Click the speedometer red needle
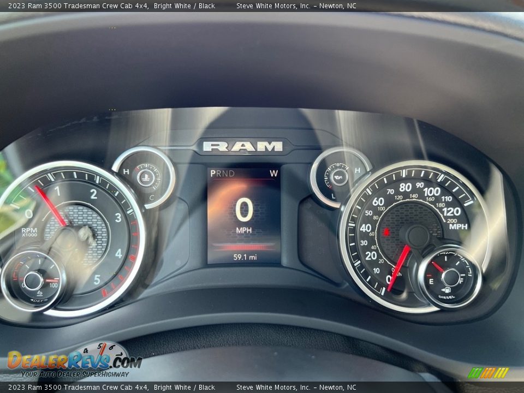The height and width of the screenshot is (393, 524). click(x=398, y=269)
